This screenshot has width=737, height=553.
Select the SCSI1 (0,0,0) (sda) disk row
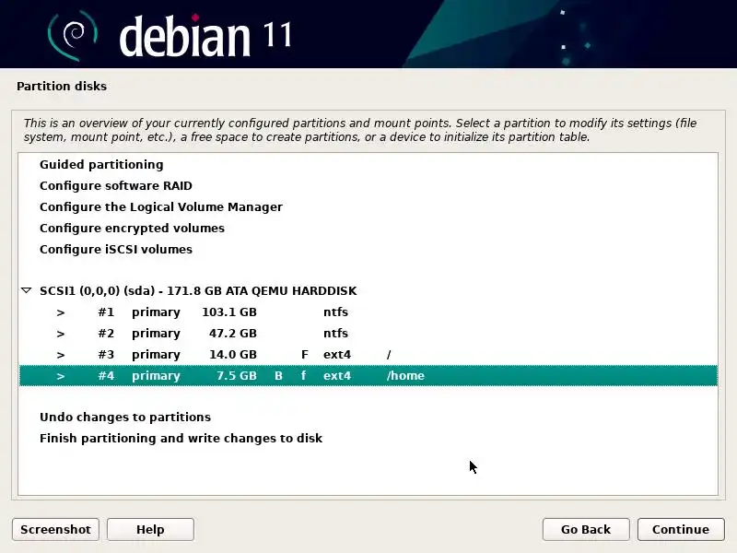[x=368, y=290]
